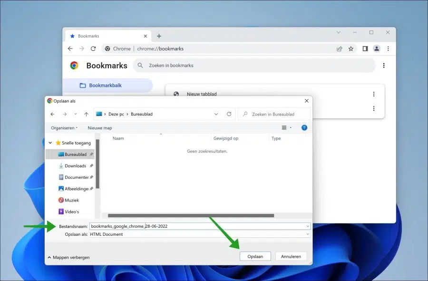This screenshot has width=428, height=281.
Task: Select Documenten in navigation pane
Action: point(77,177)
